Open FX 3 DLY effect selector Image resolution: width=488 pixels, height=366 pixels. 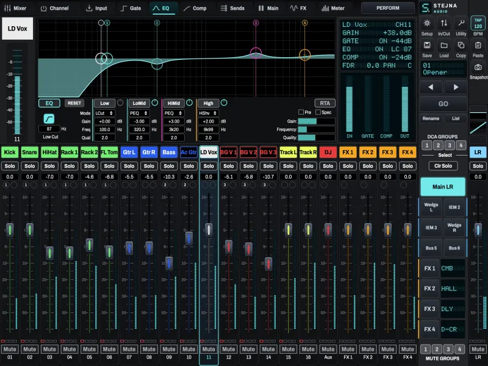[x=453, y=309]
